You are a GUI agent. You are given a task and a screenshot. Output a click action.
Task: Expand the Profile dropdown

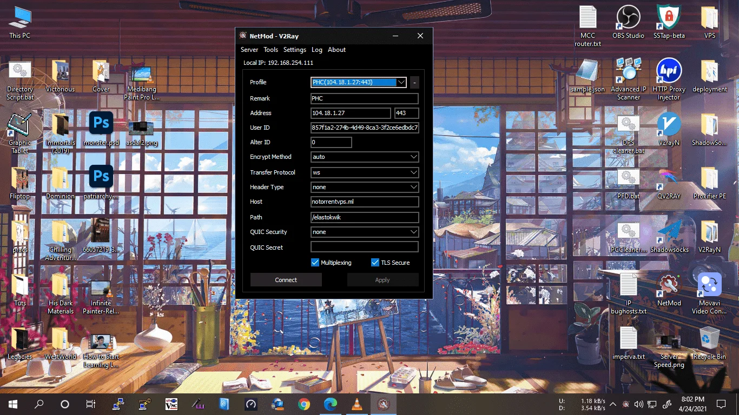coord(401,83)
